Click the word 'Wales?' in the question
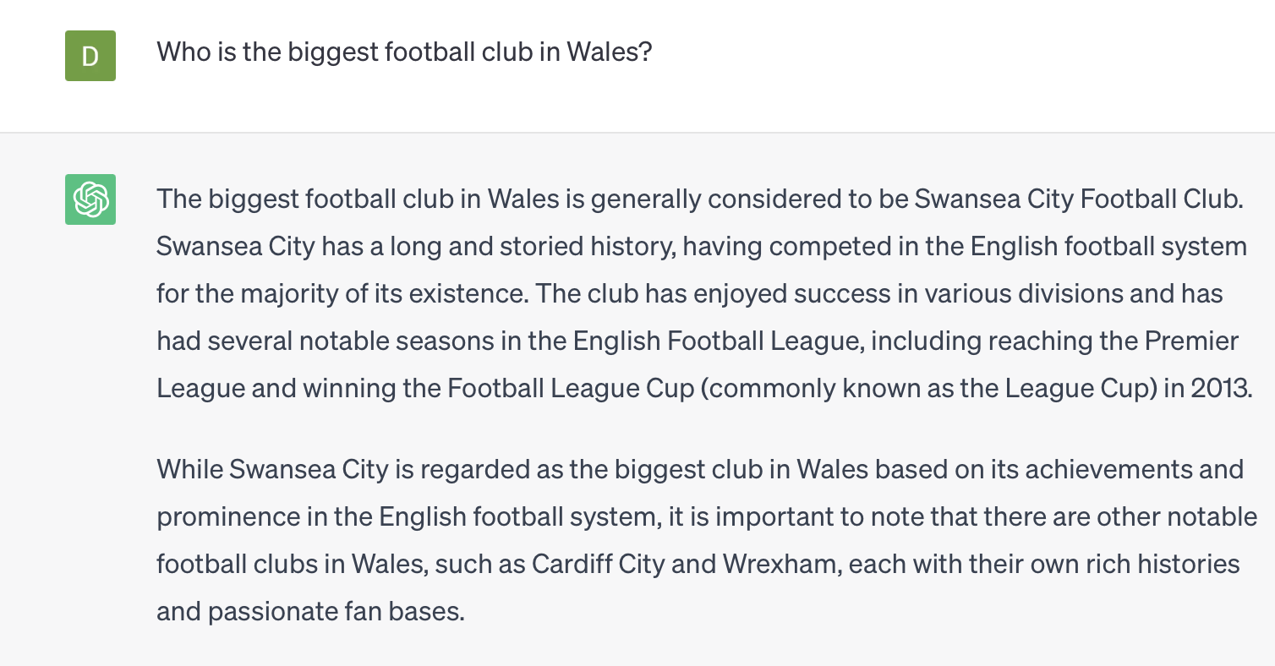This screenshot has width=1275, height=666. point(609,53)
